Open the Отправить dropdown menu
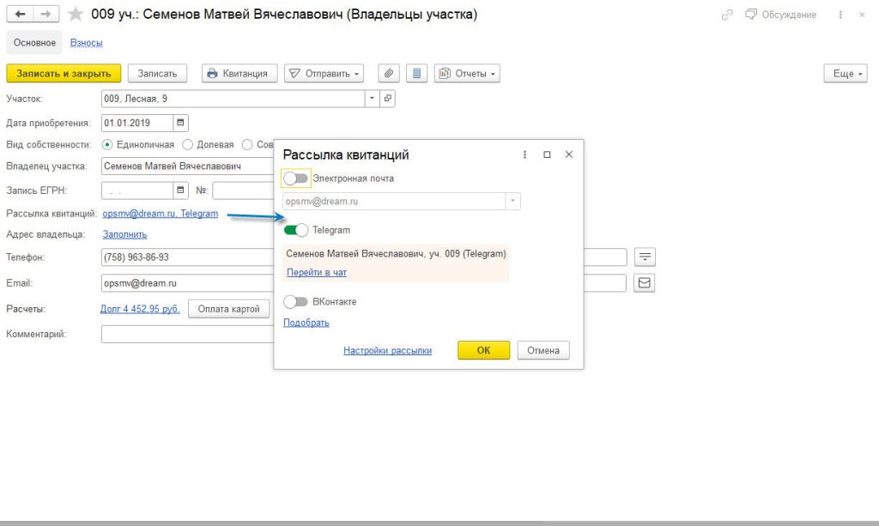This screenshot has height=526, width=879. click(x=324, y=74)
